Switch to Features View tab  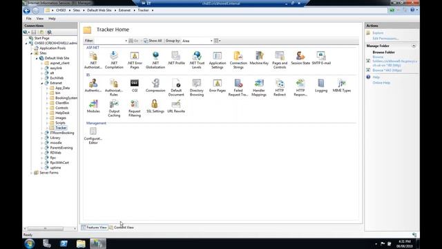[95, 228]
